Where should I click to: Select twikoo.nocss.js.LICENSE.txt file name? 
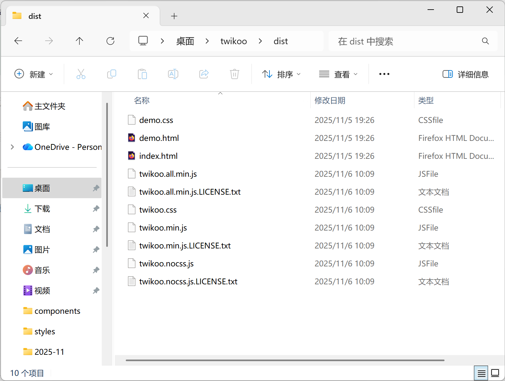click(x=188, y=281)
